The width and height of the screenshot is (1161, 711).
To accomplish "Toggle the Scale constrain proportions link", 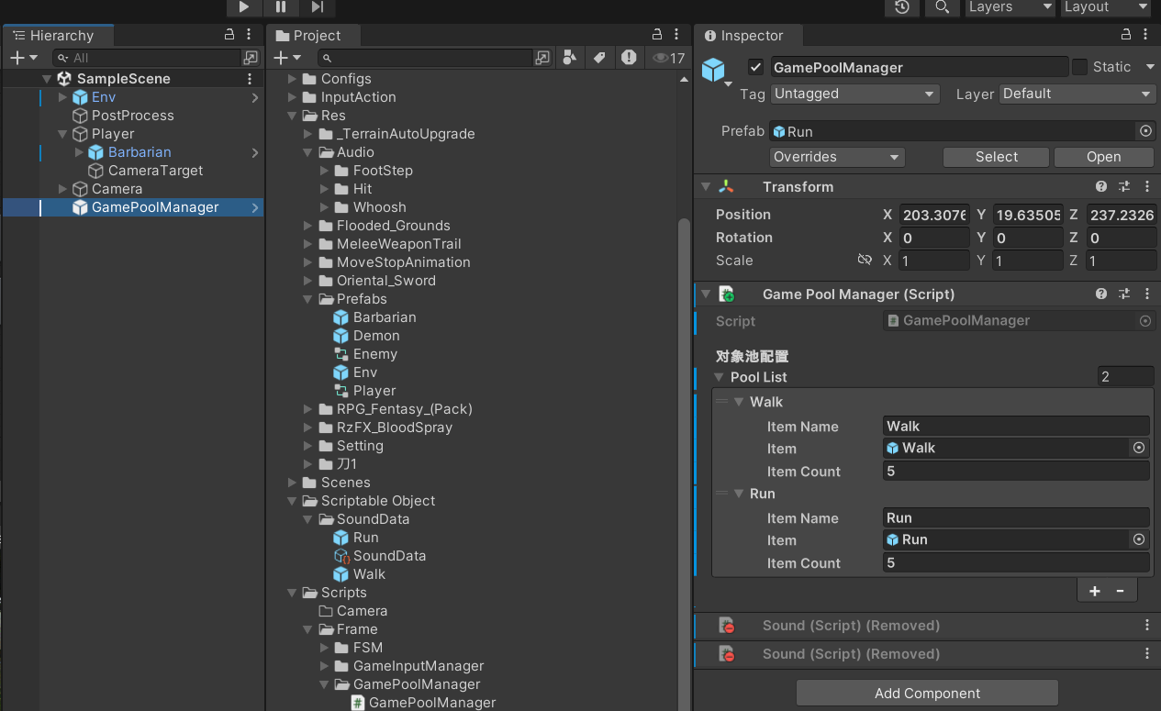I will click(x=864, y=261).
